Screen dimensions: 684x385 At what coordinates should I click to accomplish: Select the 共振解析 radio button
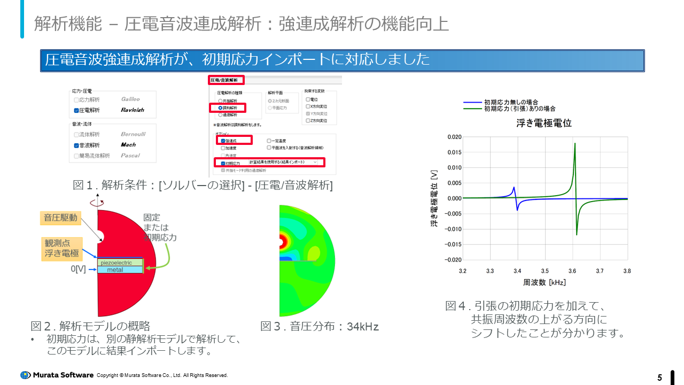click(x=220, y=101)
